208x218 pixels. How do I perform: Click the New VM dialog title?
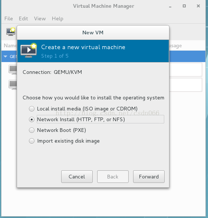coord(93,33)
